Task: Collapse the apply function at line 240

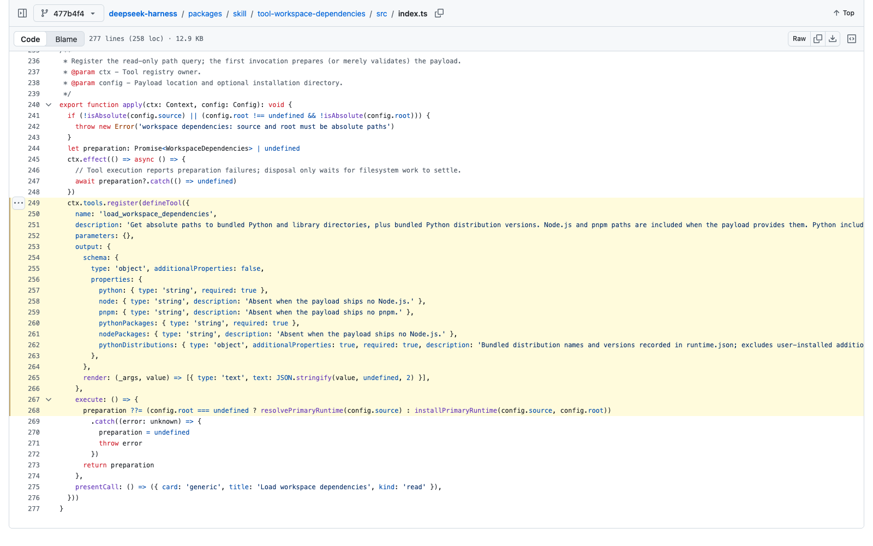Action: (x=49, y=105)
